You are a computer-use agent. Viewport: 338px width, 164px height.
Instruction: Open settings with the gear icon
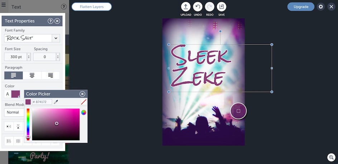pyautogui.click(x=321, y=7)
